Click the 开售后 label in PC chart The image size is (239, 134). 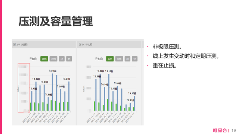pyautogui.click(x=99, y=59)
